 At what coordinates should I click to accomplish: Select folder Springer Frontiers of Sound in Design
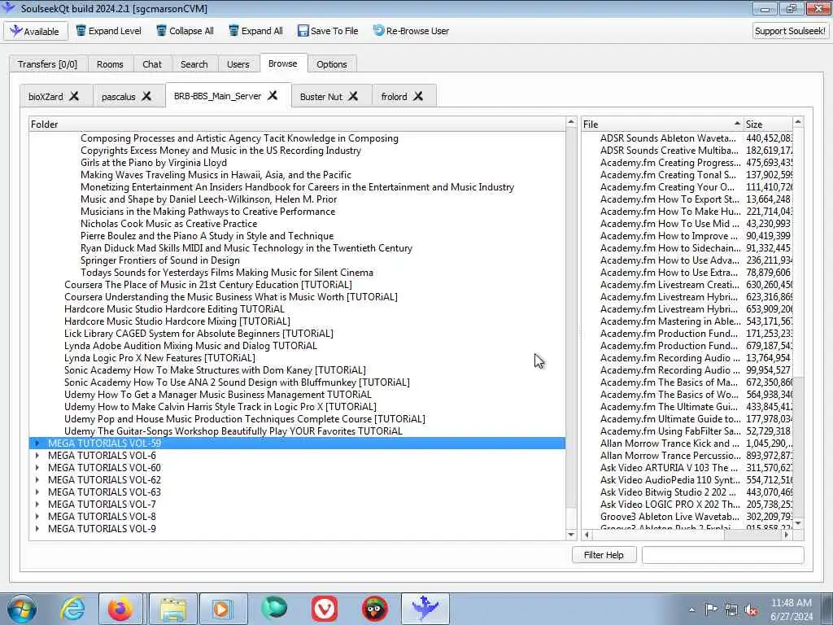point(160,260)
